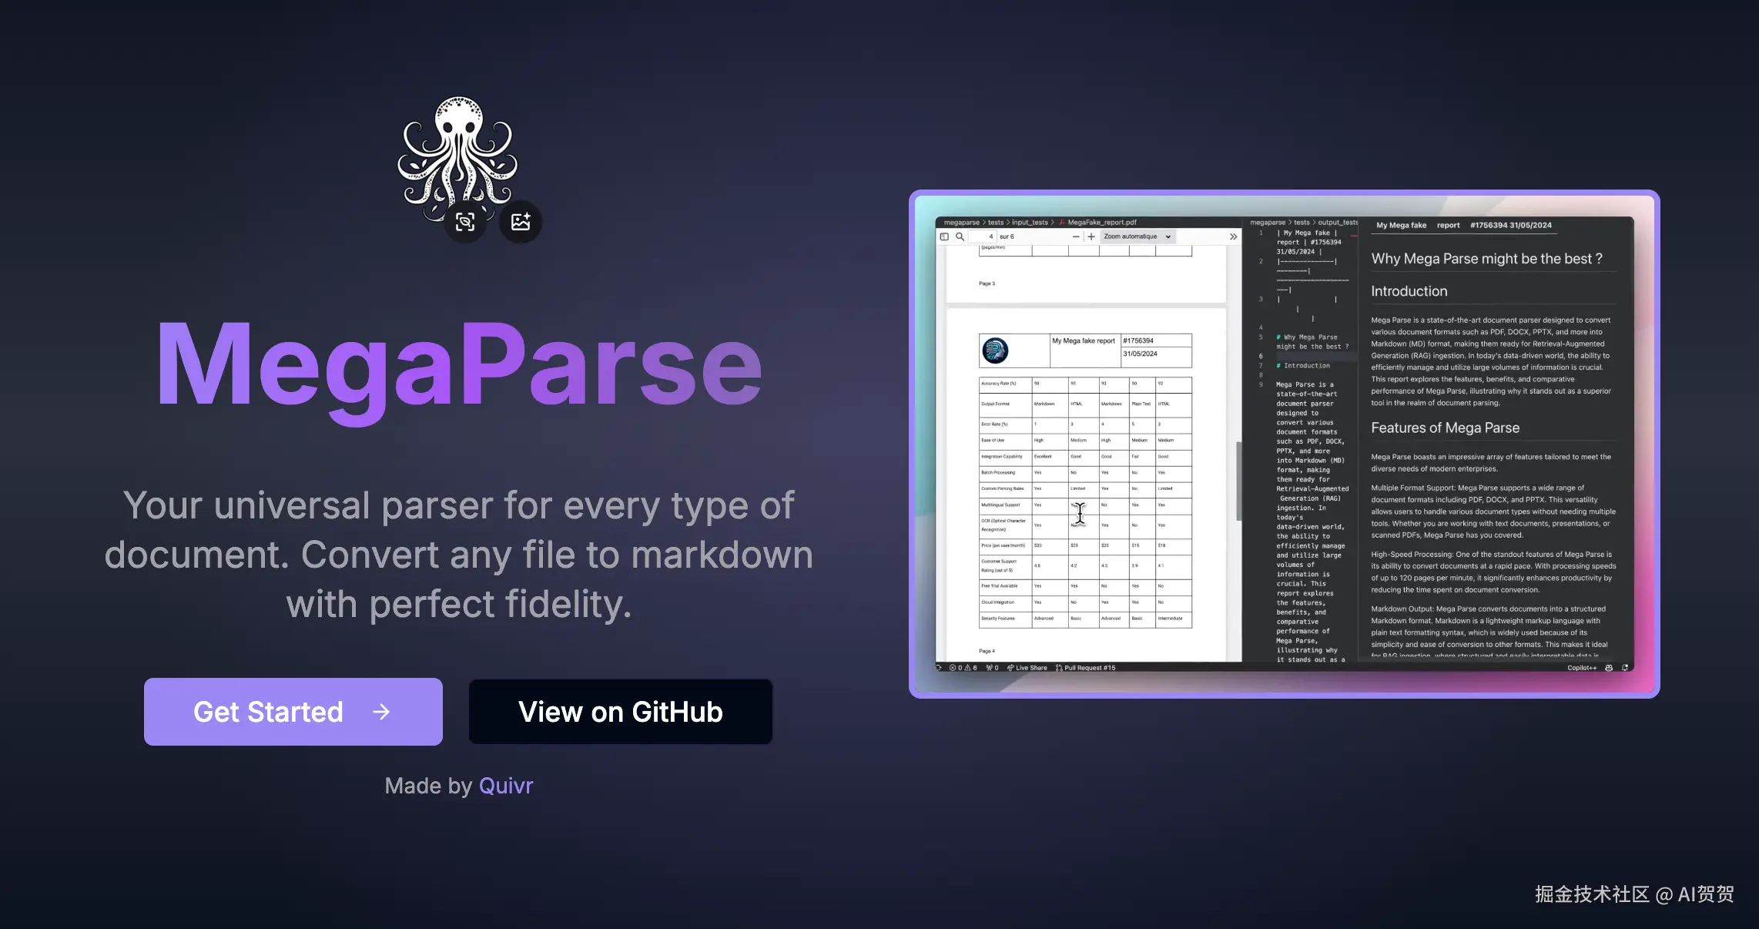The height and width of the screenshot is (929, 1759).
Task: Click the image edit sparkle icon beside the logo
Action: click(x=521, y=222)
